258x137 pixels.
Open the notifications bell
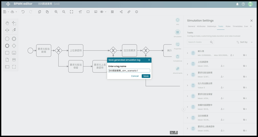click(x=237, y=4)
